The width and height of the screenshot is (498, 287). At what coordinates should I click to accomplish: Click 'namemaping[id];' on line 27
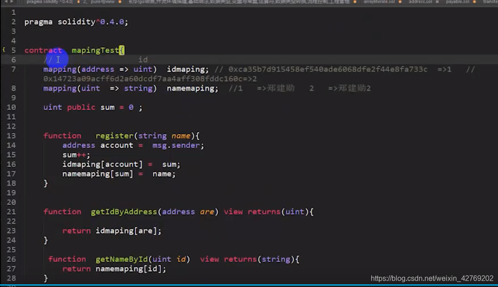pyautogui.click(x=131, y=269)
